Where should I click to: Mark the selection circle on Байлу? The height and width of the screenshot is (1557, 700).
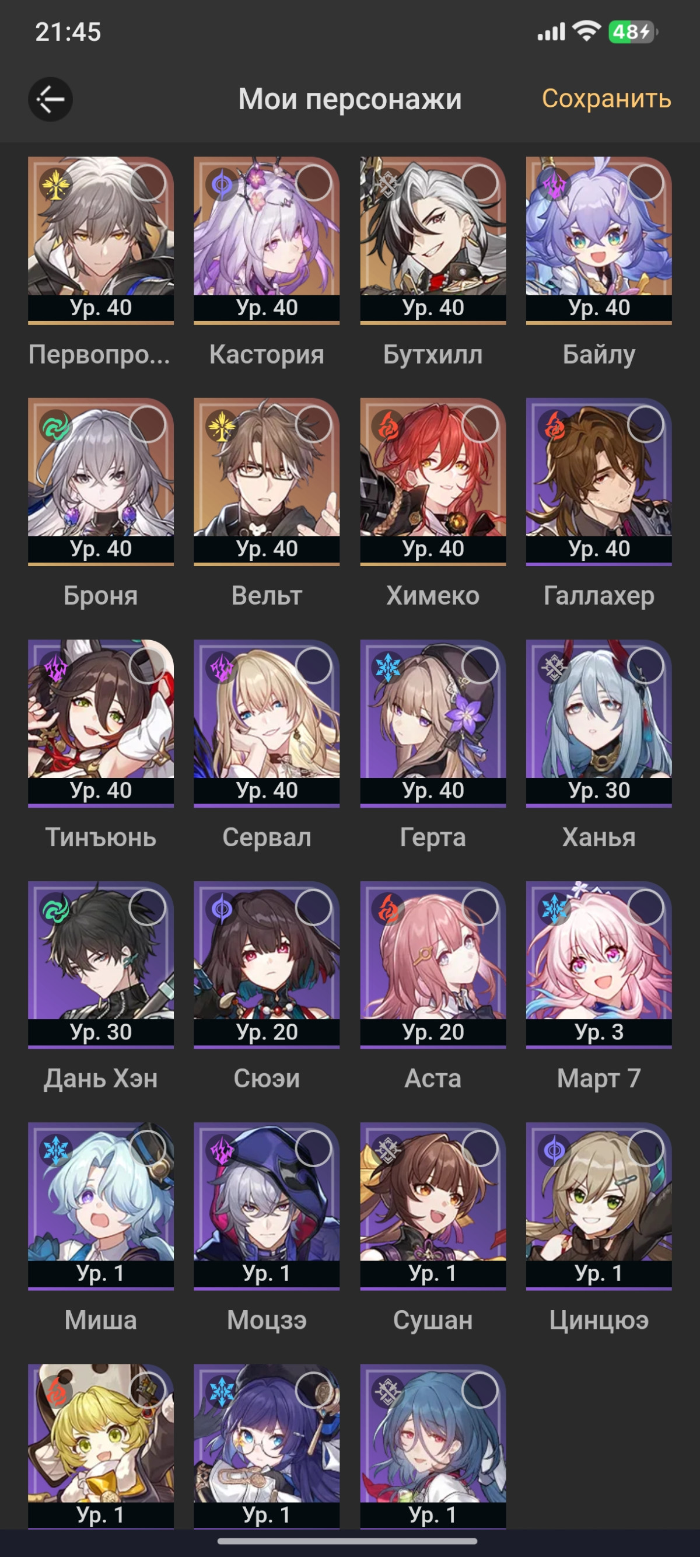(646, 183)
